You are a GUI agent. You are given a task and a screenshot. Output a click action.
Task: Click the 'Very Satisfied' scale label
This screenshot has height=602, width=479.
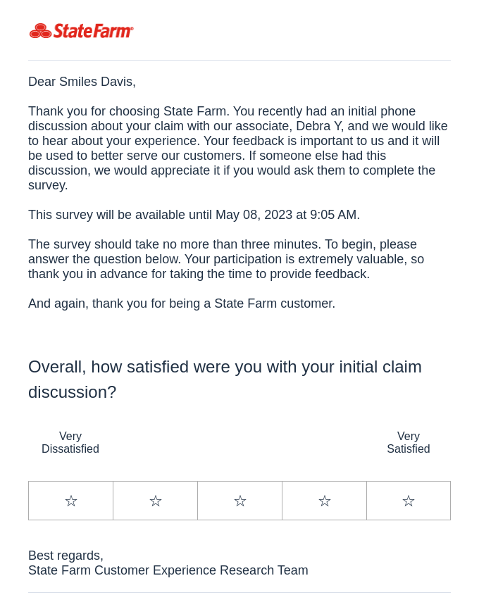409,442
